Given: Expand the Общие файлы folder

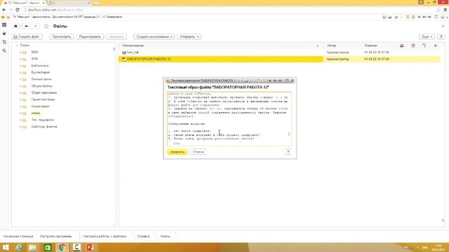Looking at the screenshot, I should coord(20,86).
